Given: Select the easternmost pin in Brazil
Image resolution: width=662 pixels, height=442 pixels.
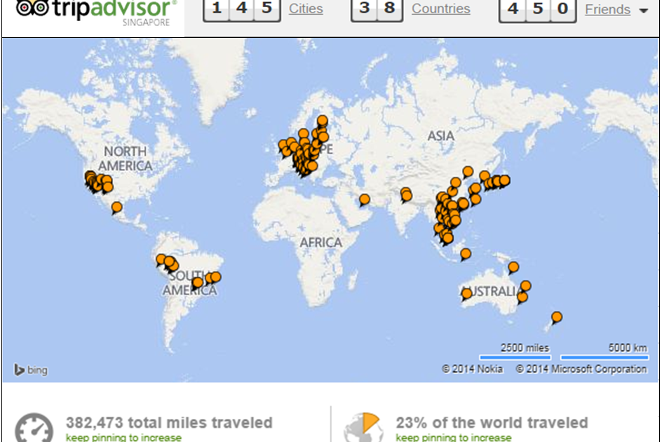Looking at the screenshot, I should [215, 277].
